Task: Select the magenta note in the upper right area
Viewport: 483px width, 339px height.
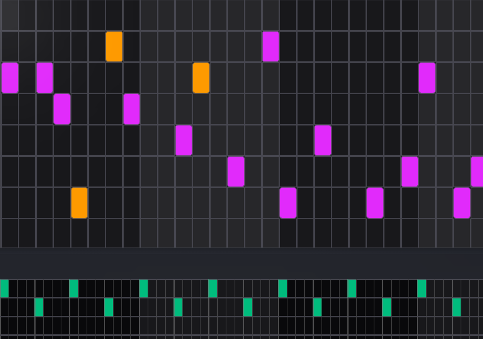Action: tap(427, 77)
